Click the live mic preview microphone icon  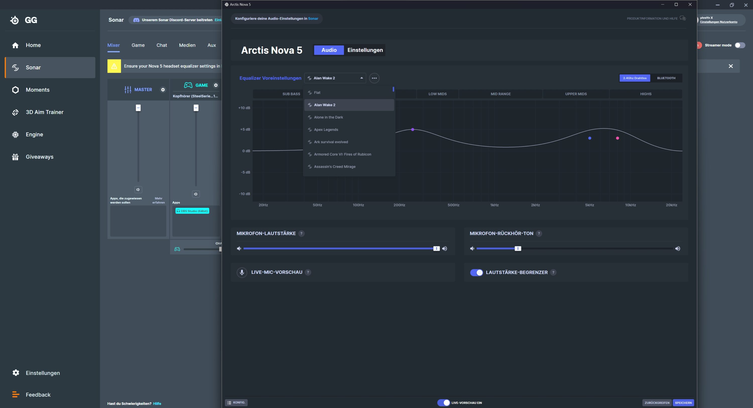(x=242, y=272)
